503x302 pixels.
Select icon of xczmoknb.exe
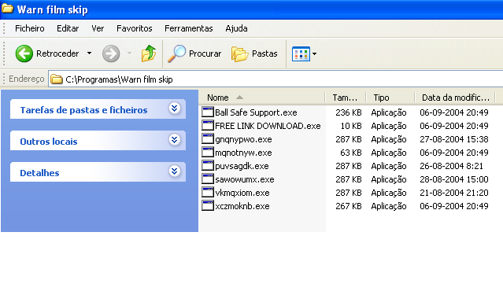(x=208, y=205)
